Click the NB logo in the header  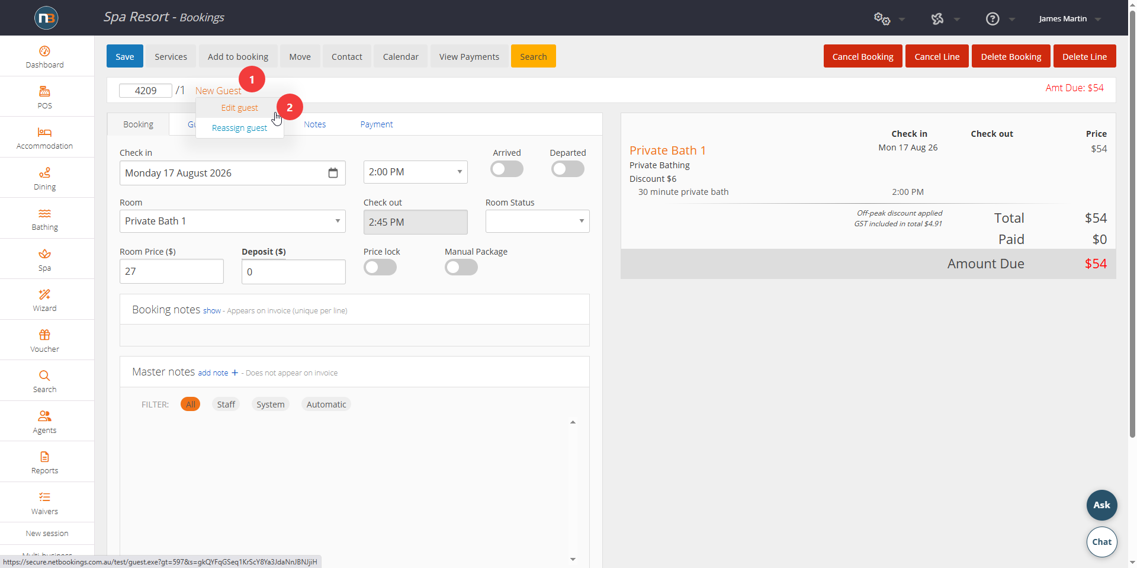(x=46, y=18)
